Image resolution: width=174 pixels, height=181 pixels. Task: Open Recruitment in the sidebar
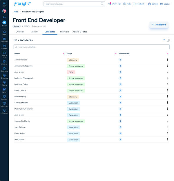click(x=4, y=104)
